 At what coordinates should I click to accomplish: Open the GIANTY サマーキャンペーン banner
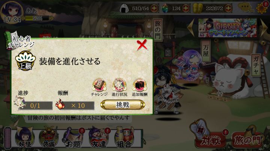pyautogui.click(x=228, y=28)
